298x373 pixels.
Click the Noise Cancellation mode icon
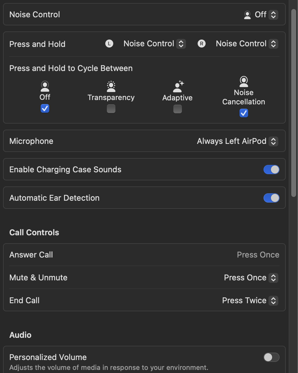pyautogui.click(x=244, y=82)
